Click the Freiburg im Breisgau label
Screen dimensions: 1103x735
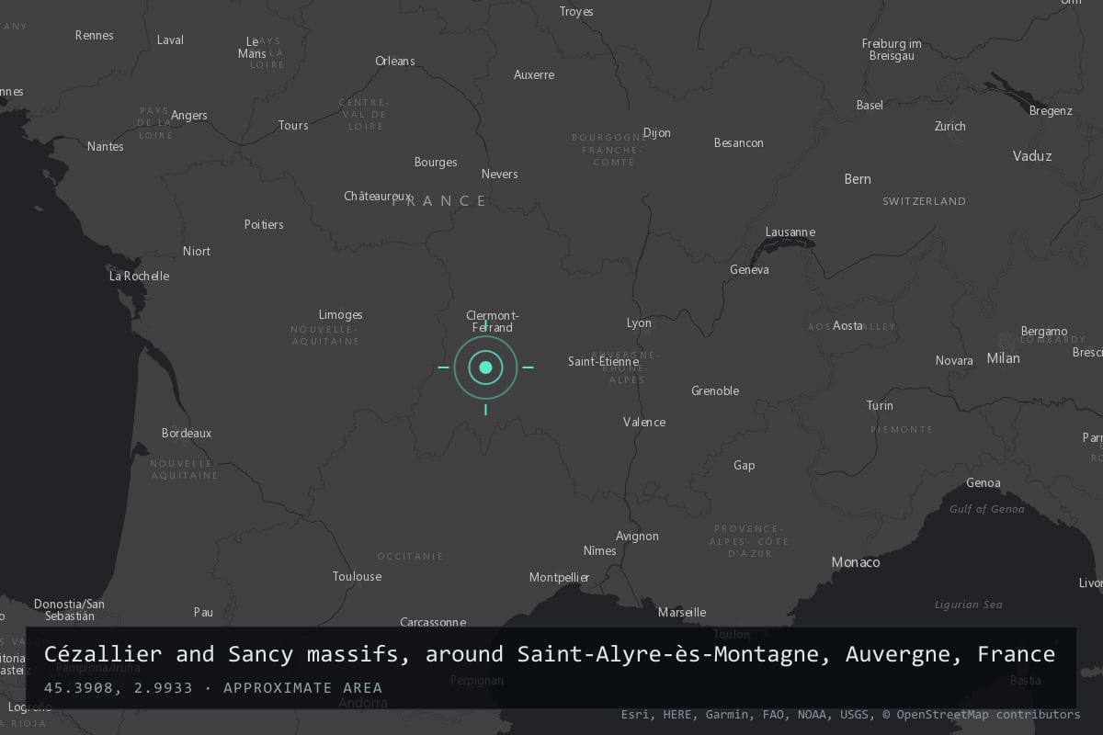892,50
